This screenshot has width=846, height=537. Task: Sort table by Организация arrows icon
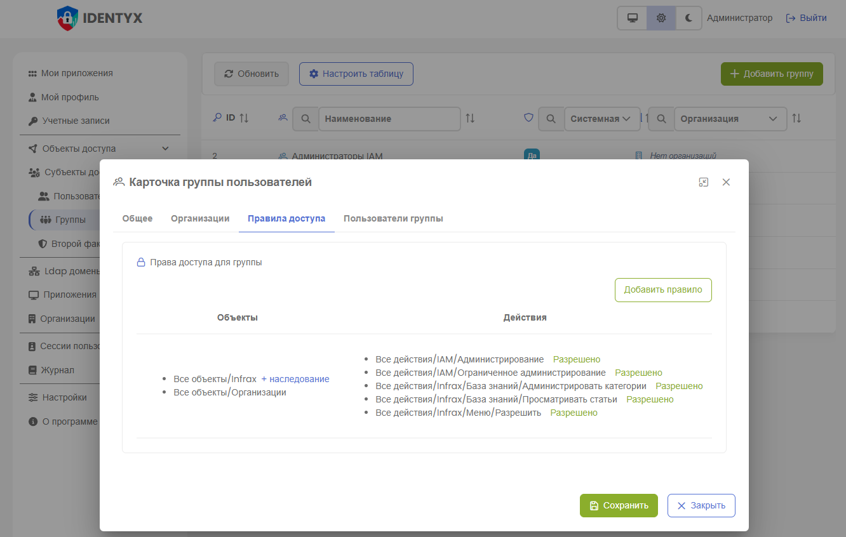pyautogui.click(x=796, y=119)
